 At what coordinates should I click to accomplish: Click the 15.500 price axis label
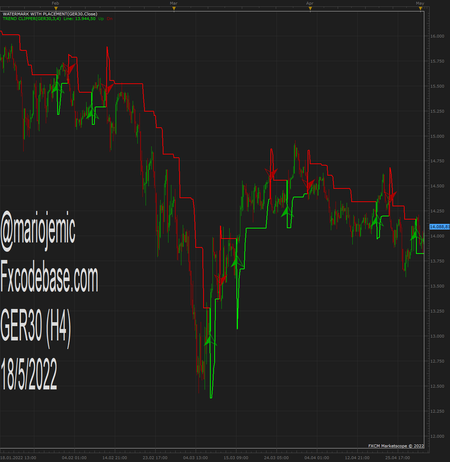[x=437, y=86]
